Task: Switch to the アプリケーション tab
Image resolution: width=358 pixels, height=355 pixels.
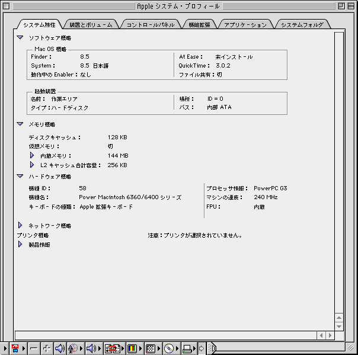Action: tap(245, 25)
